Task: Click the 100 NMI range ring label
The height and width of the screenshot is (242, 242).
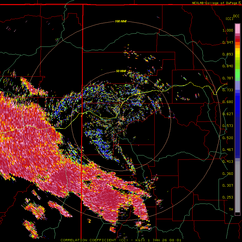Action: tap(121, 21)
